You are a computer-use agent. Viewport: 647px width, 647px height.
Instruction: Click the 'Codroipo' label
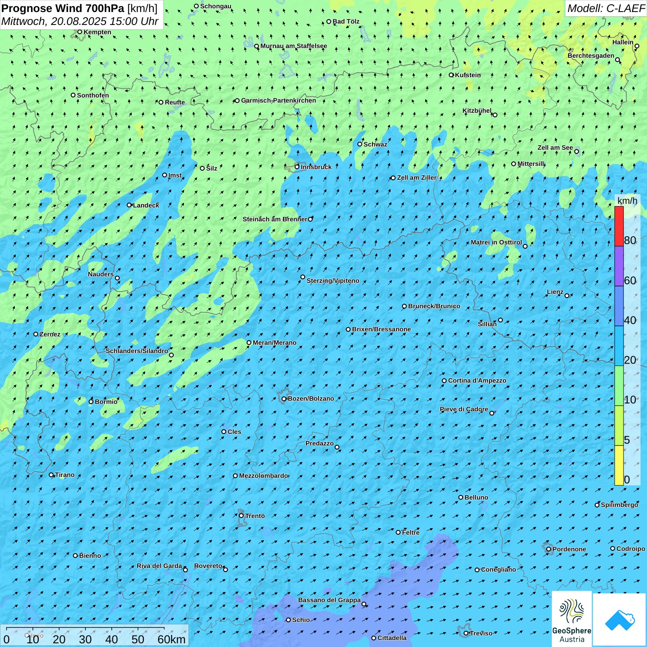coord(631,549)
